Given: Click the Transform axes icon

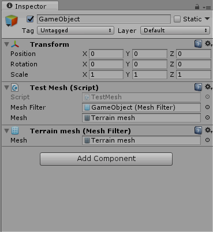Looking at the screenshot, I should (x=15, y=44).
